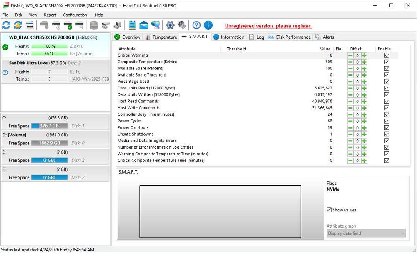Select the Warning Composite Temperature Time row
Viewport: 417px width, 253px height.
pos(257,154)
